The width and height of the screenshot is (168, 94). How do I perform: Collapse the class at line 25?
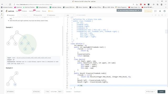coord(69,59)
